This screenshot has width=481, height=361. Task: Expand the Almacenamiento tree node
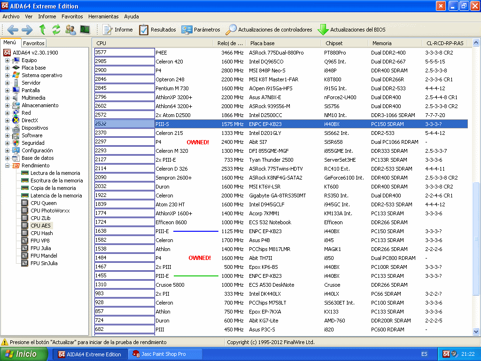pyautogui.click(x=7, y=106)
